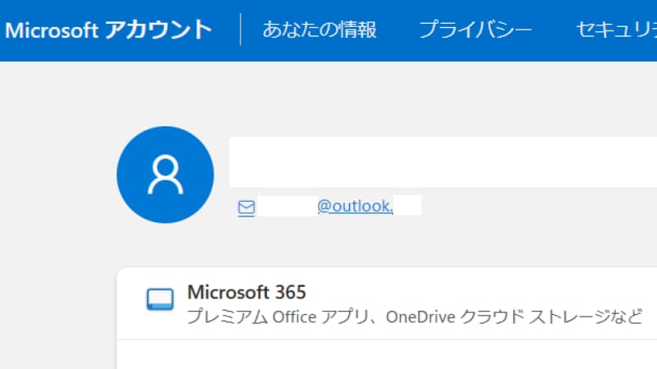The height and width of the screenshot is (369, 657).
Task: Click the mail envelope icon
Action: point(246,207)
